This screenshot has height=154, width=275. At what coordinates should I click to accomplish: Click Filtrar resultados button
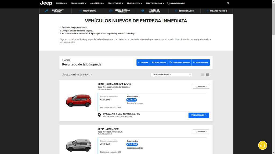[x=201, y=63]
